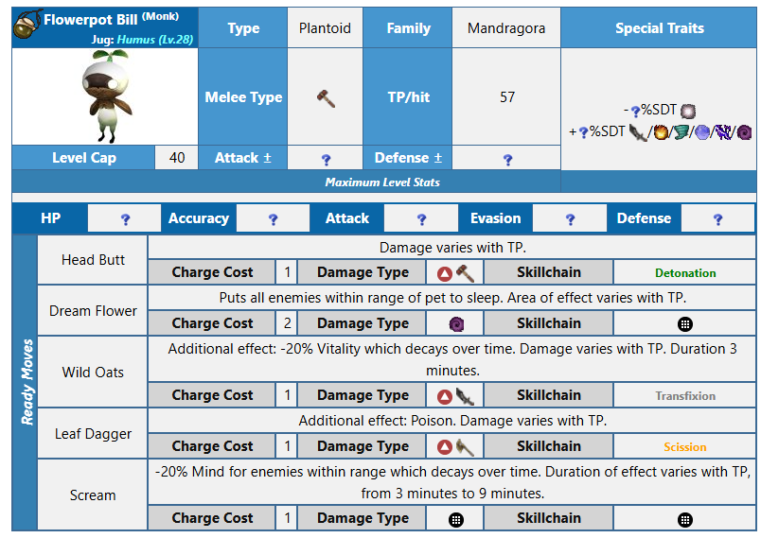This screenshot has height=538, width=761.
Task: Open the Transfixion skillchain link
Action: click(685, 396)
